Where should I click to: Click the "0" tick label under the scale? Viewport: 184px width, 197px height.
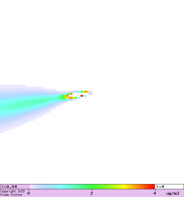pos(29,193)
